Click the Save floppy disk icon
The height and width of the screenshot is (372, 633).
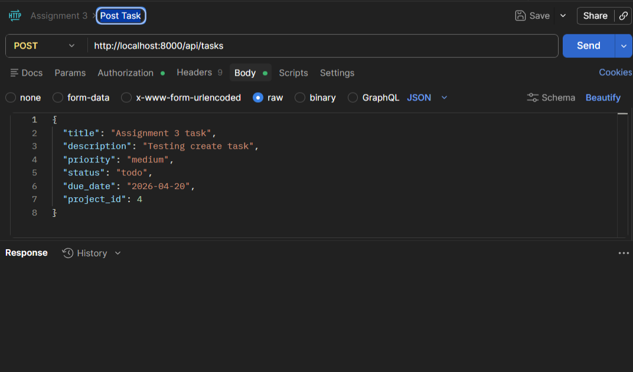[520, 16]
